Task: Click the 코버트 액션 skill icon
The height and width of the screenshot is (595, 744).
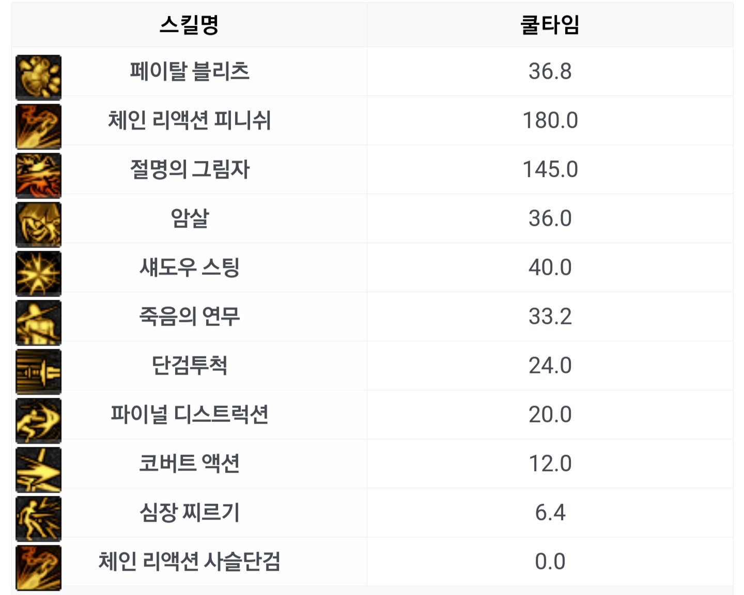Action: [38, 470]
